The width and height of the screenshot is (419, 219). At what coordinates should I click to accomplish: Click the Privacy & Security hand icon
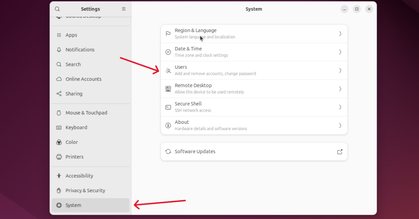coord(59,190)
